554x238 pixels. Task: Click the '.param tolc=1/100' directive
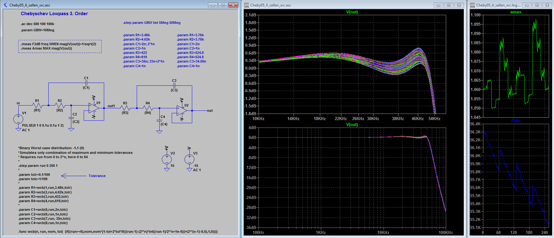pos(33,179)
